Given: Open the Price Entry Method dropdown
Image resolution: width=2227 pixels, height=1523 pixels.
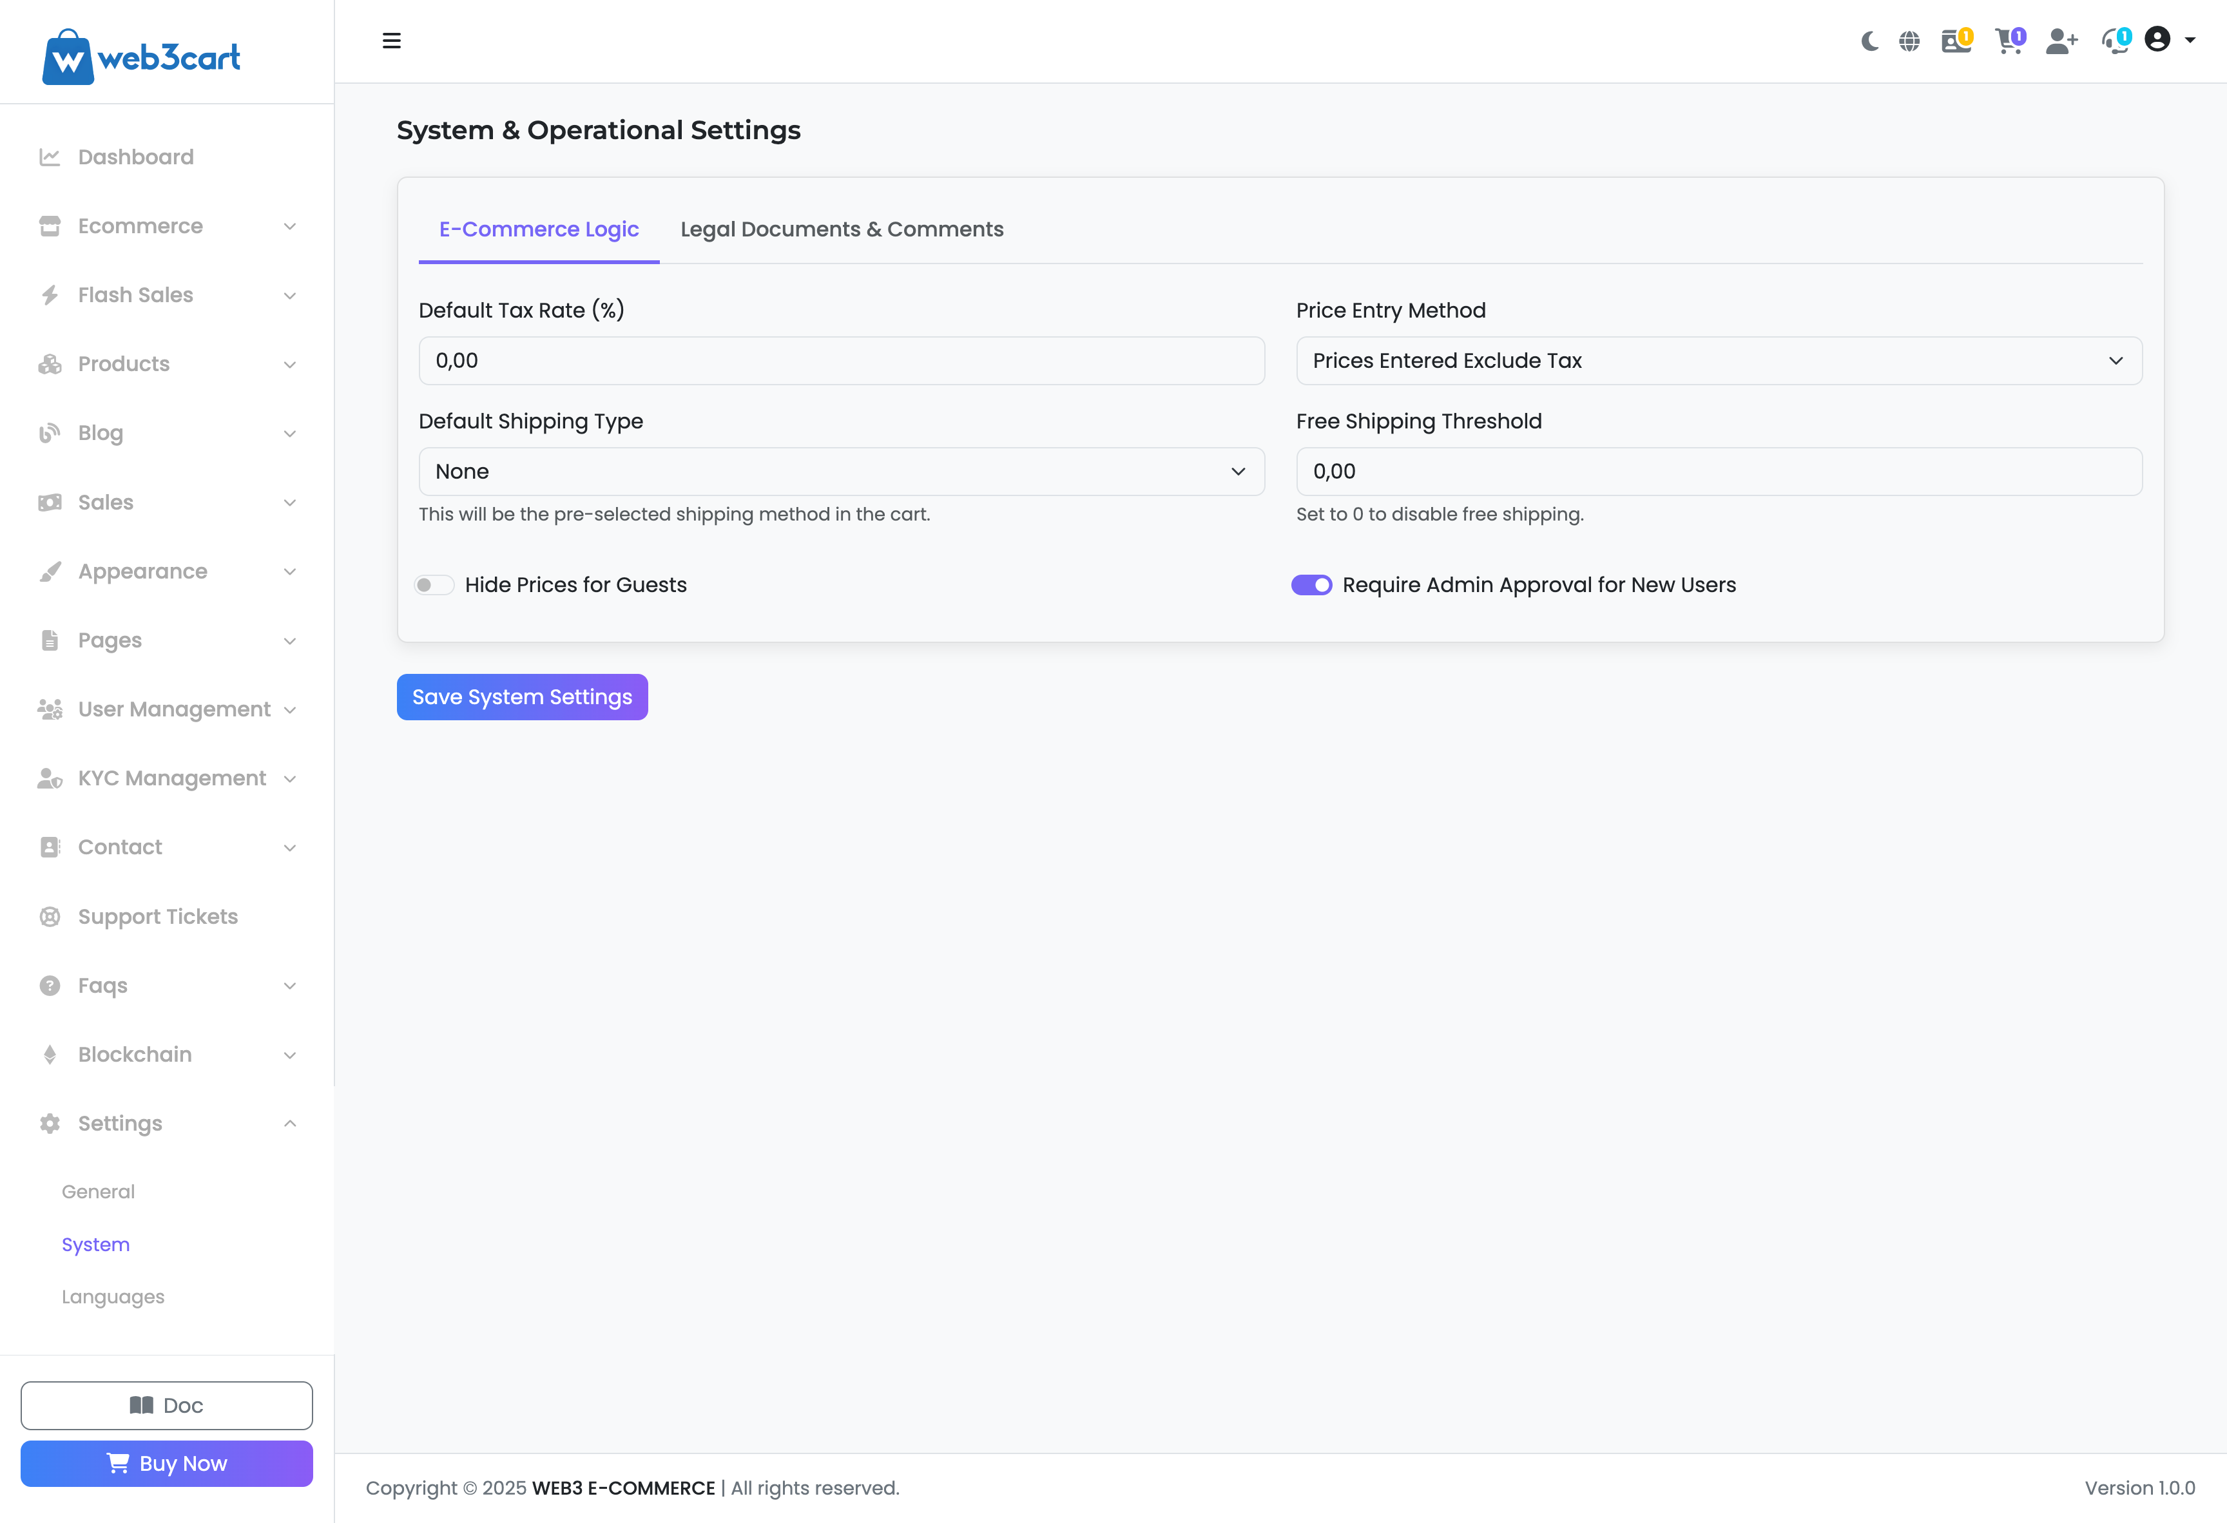Looking at the screenshot, I should point(1718,361).
